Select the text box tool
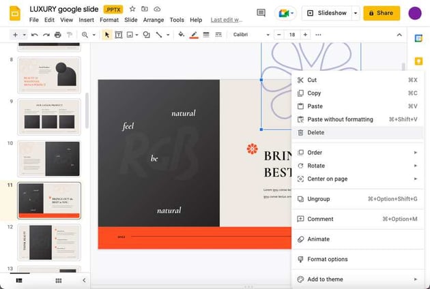The height and width of the screenshot is (289, 430). pos(118,34)
